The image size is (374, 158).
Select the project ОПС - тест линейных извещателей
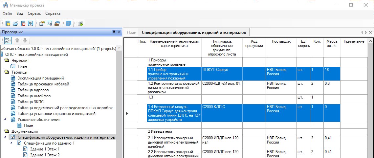coord(36,55)
